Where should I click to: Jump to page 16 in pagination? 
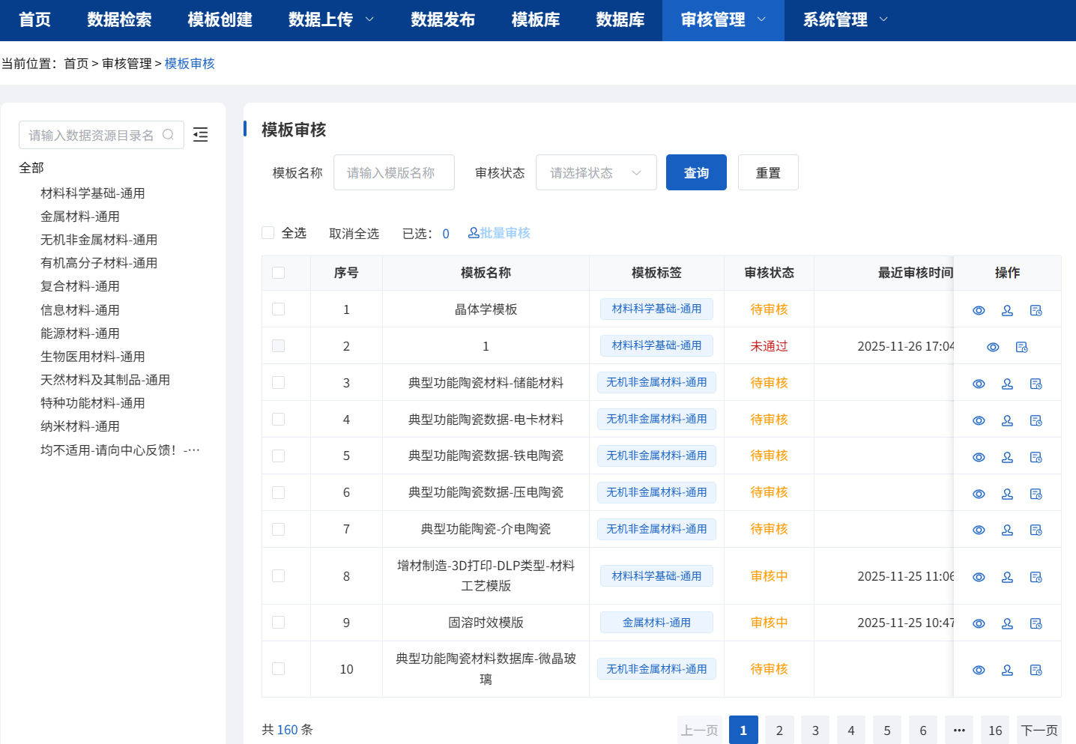pyautogui.click(x=995, y=730)
